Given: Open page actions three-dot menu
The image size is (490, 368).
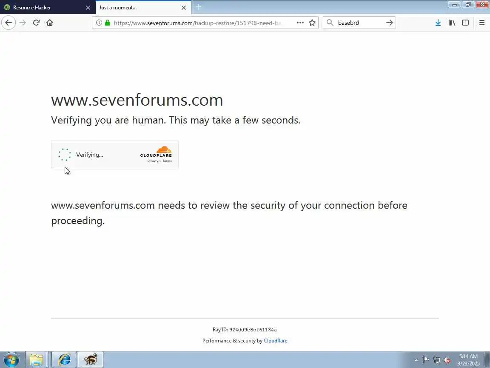Looking at the screenshot, I should [x=300, y=23].
